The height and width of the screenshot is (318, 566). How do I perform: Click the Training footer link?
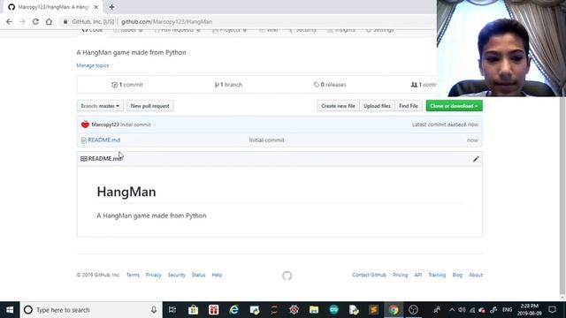coord(437,275)
